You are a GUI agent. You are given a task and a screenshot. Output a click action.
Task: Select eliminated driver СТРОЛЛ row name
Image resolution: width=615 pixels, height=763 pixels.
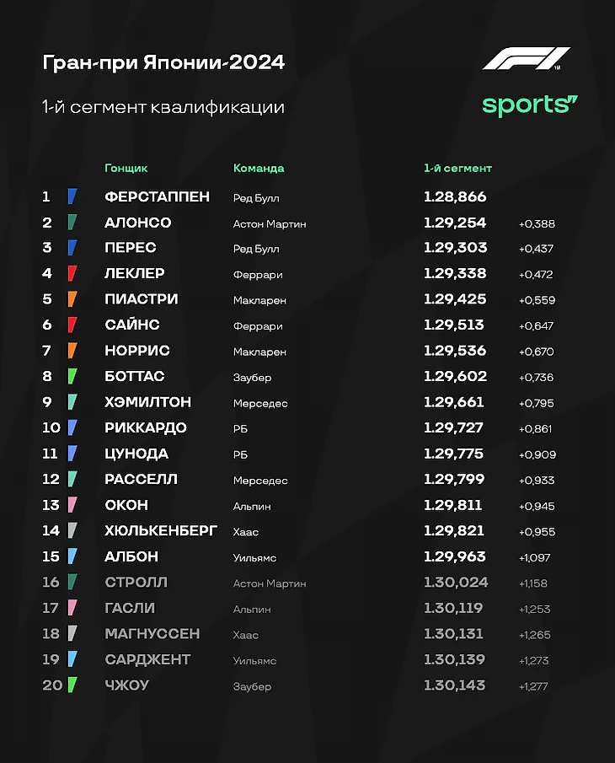136,582
